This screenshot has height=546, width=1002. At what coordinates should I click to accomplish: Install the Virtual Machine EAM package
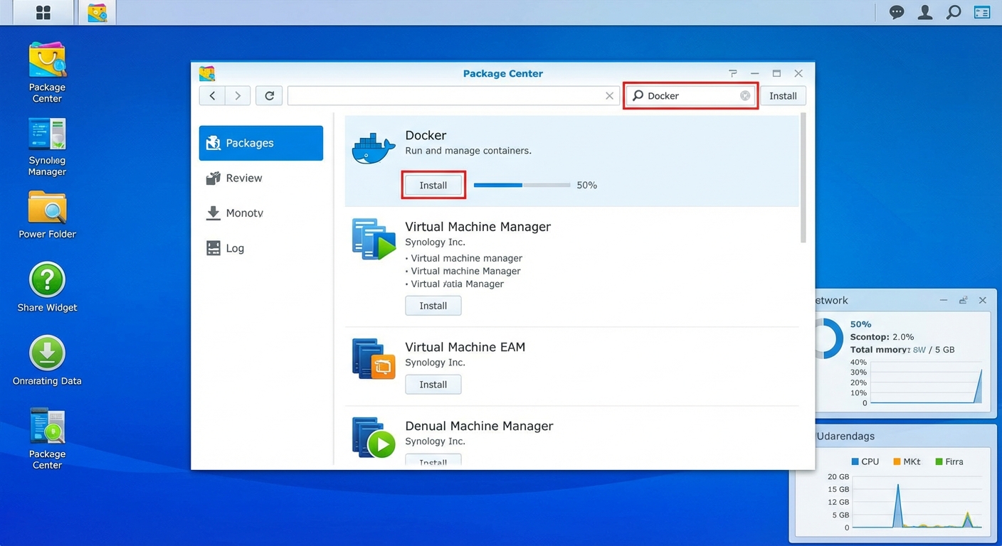pyautogui.click(x=433, y=384)
